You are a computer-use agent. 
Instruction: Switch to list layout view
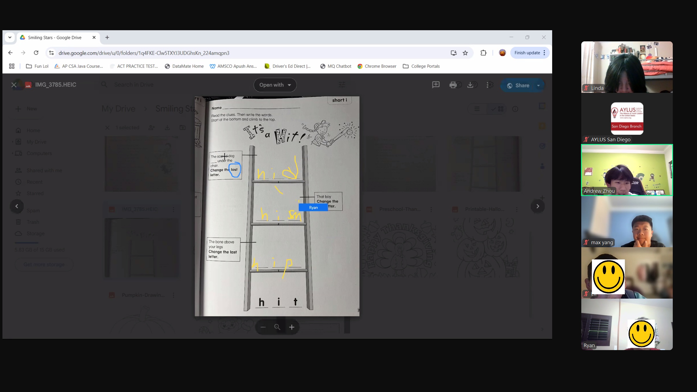pos(477,109)
